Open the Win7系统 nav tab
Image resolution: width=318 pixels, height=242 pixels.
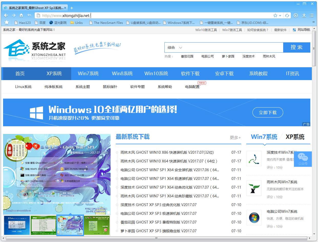(x=88, y=74)
